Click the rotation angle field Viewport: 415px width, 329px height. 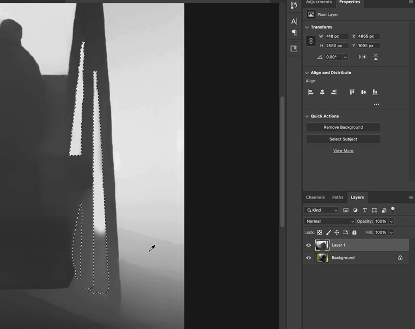pos(333,57)
